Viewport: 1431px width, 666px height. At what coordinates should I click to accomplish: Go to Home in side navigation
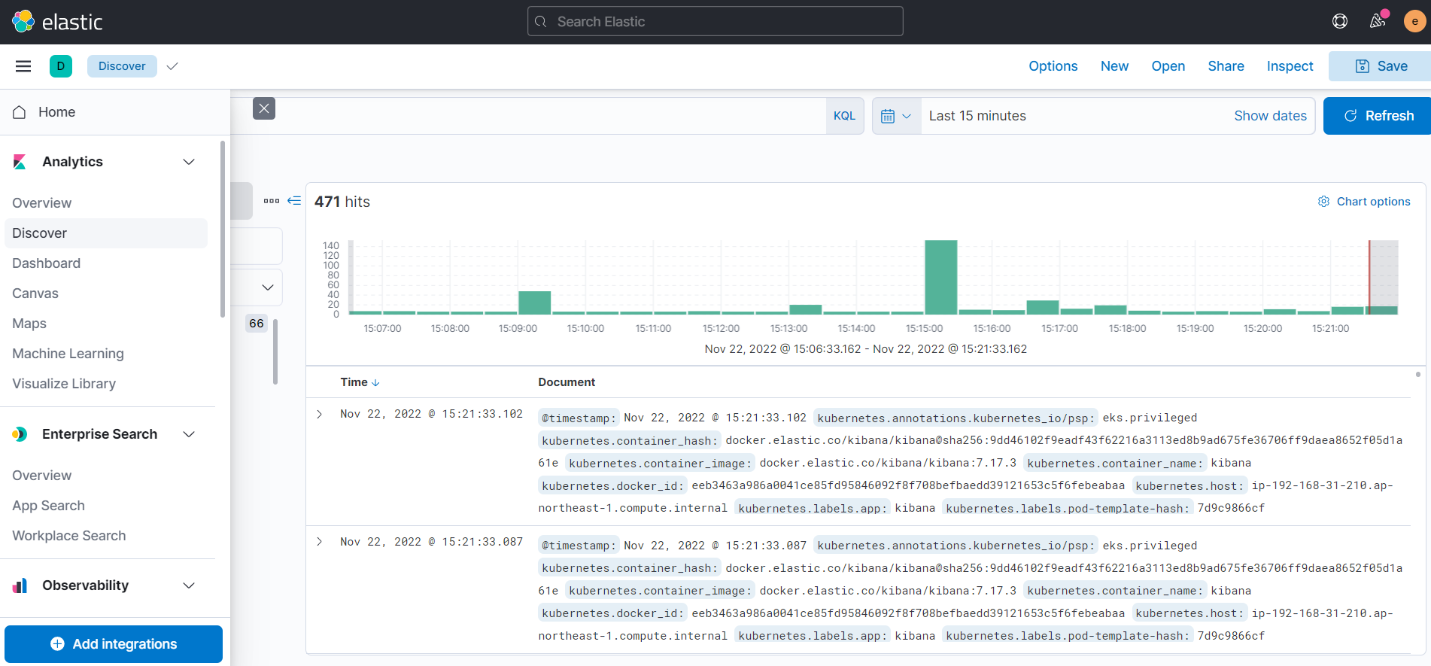click(x=57, y=112)
